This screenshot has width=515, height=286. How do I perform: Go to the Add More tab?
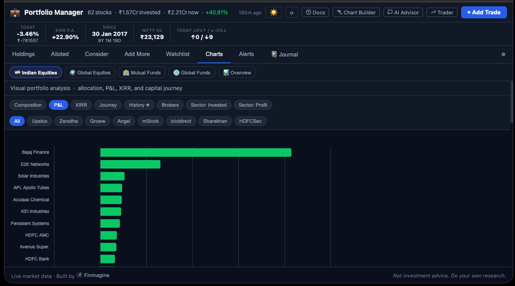pos(137,54)
